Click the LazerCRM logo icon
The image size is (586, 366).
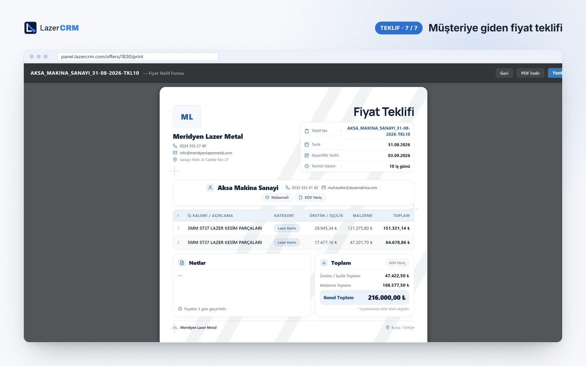[30, 28]
